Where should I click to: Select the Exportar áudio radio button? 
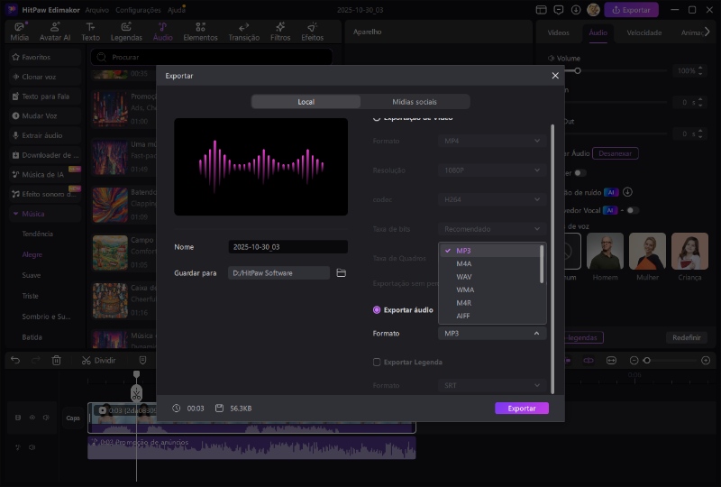377,309
